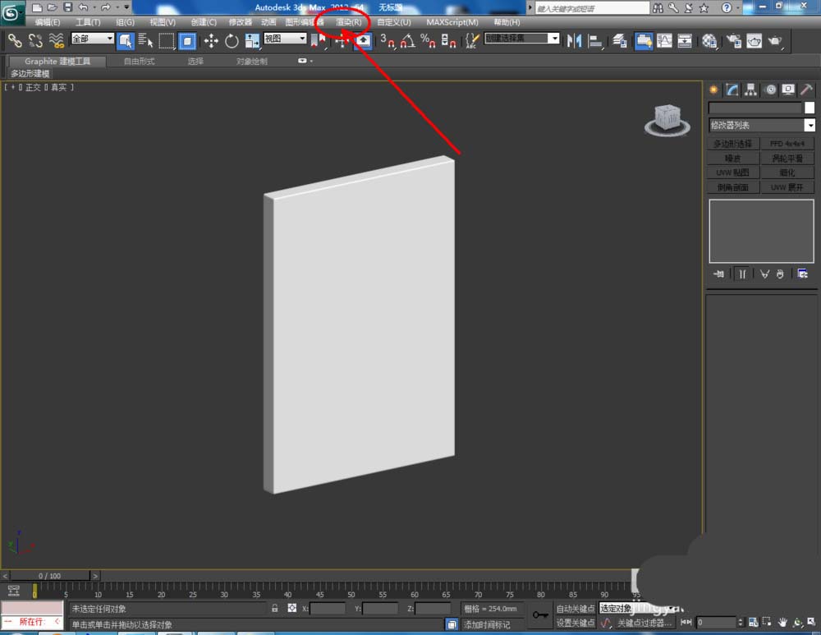Click the 自动关键点 button
The width and height of the screenshot is (821, 635).
click(x=576, y=608)
